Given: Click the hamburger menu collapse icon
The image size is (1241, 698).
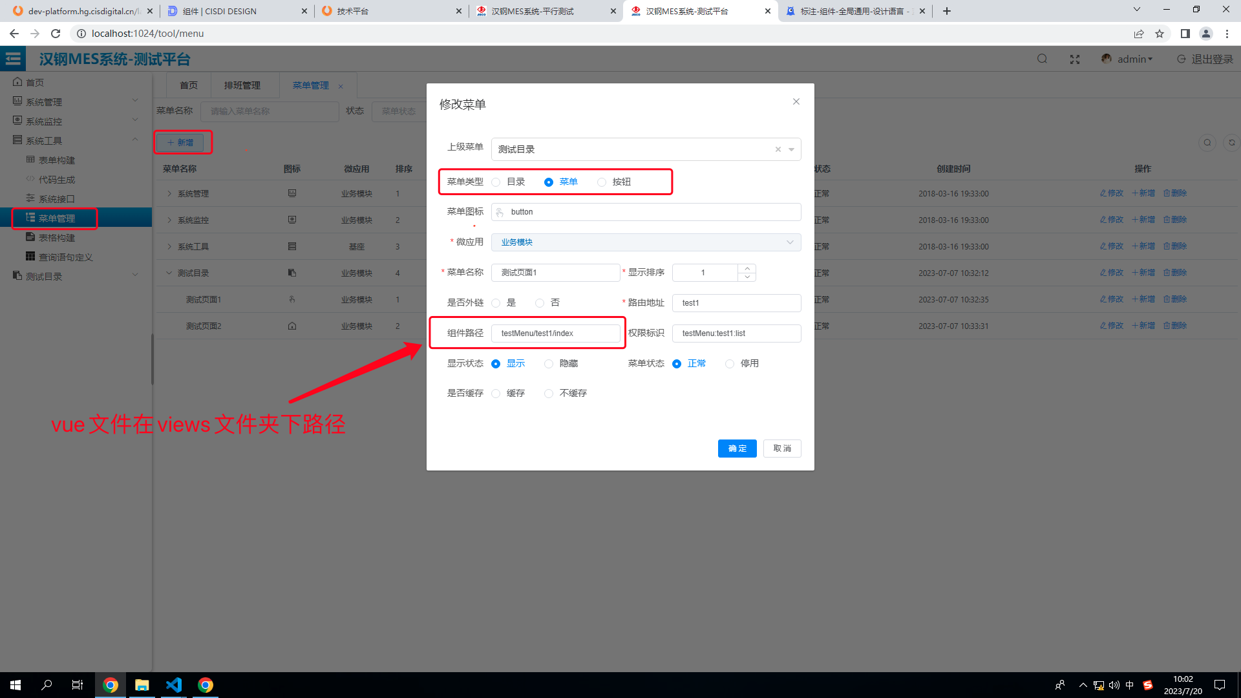Looking at the screenshot, I should 13,59.
